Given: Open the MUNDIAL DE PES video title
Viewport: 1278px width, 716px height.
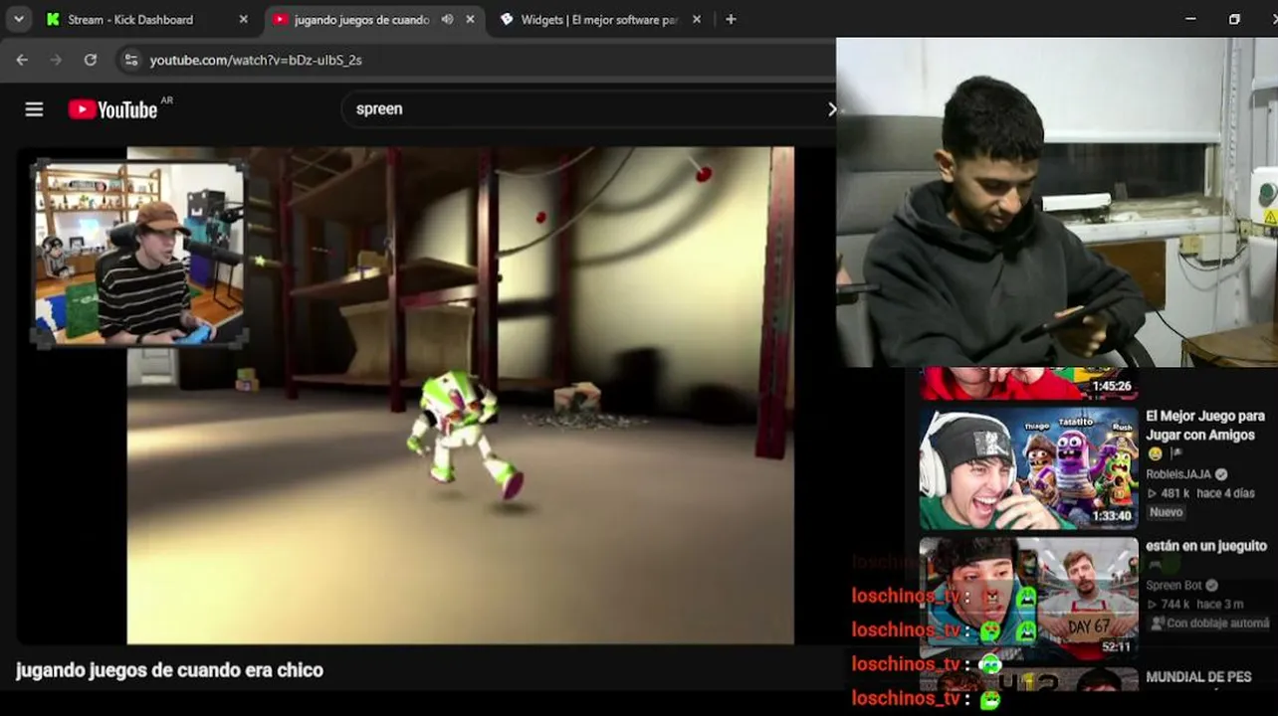Looking at the screenshot, I should point(1198,677).
